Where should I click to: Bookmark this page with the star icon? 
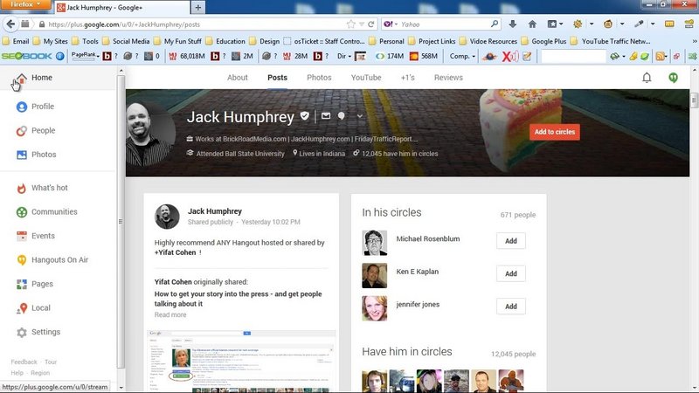(351, 24)
